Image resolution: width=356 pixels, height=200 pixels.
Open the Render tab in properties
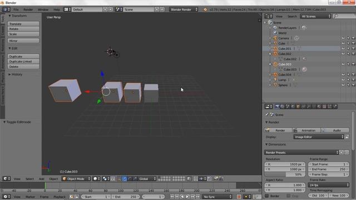pyautogui.click(x=277, y=107)
